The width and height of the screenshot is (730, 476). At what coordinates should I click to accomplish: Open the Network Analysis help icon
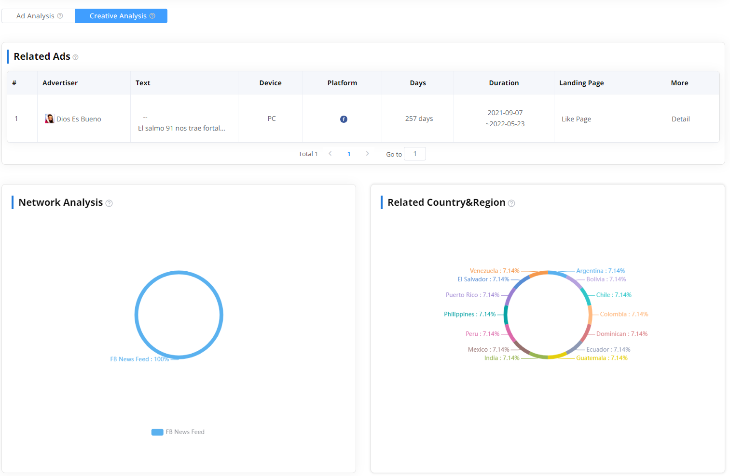point(109,203)
